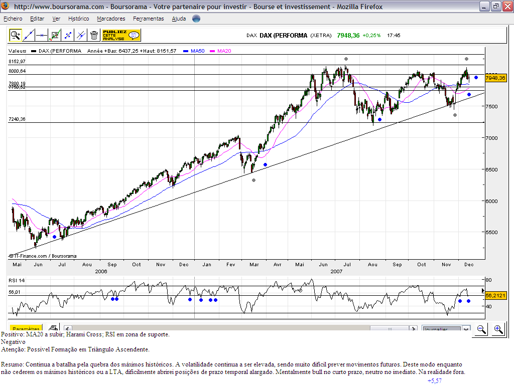
Task: Open the Ficheiro menu
Action: pos(13,19)
